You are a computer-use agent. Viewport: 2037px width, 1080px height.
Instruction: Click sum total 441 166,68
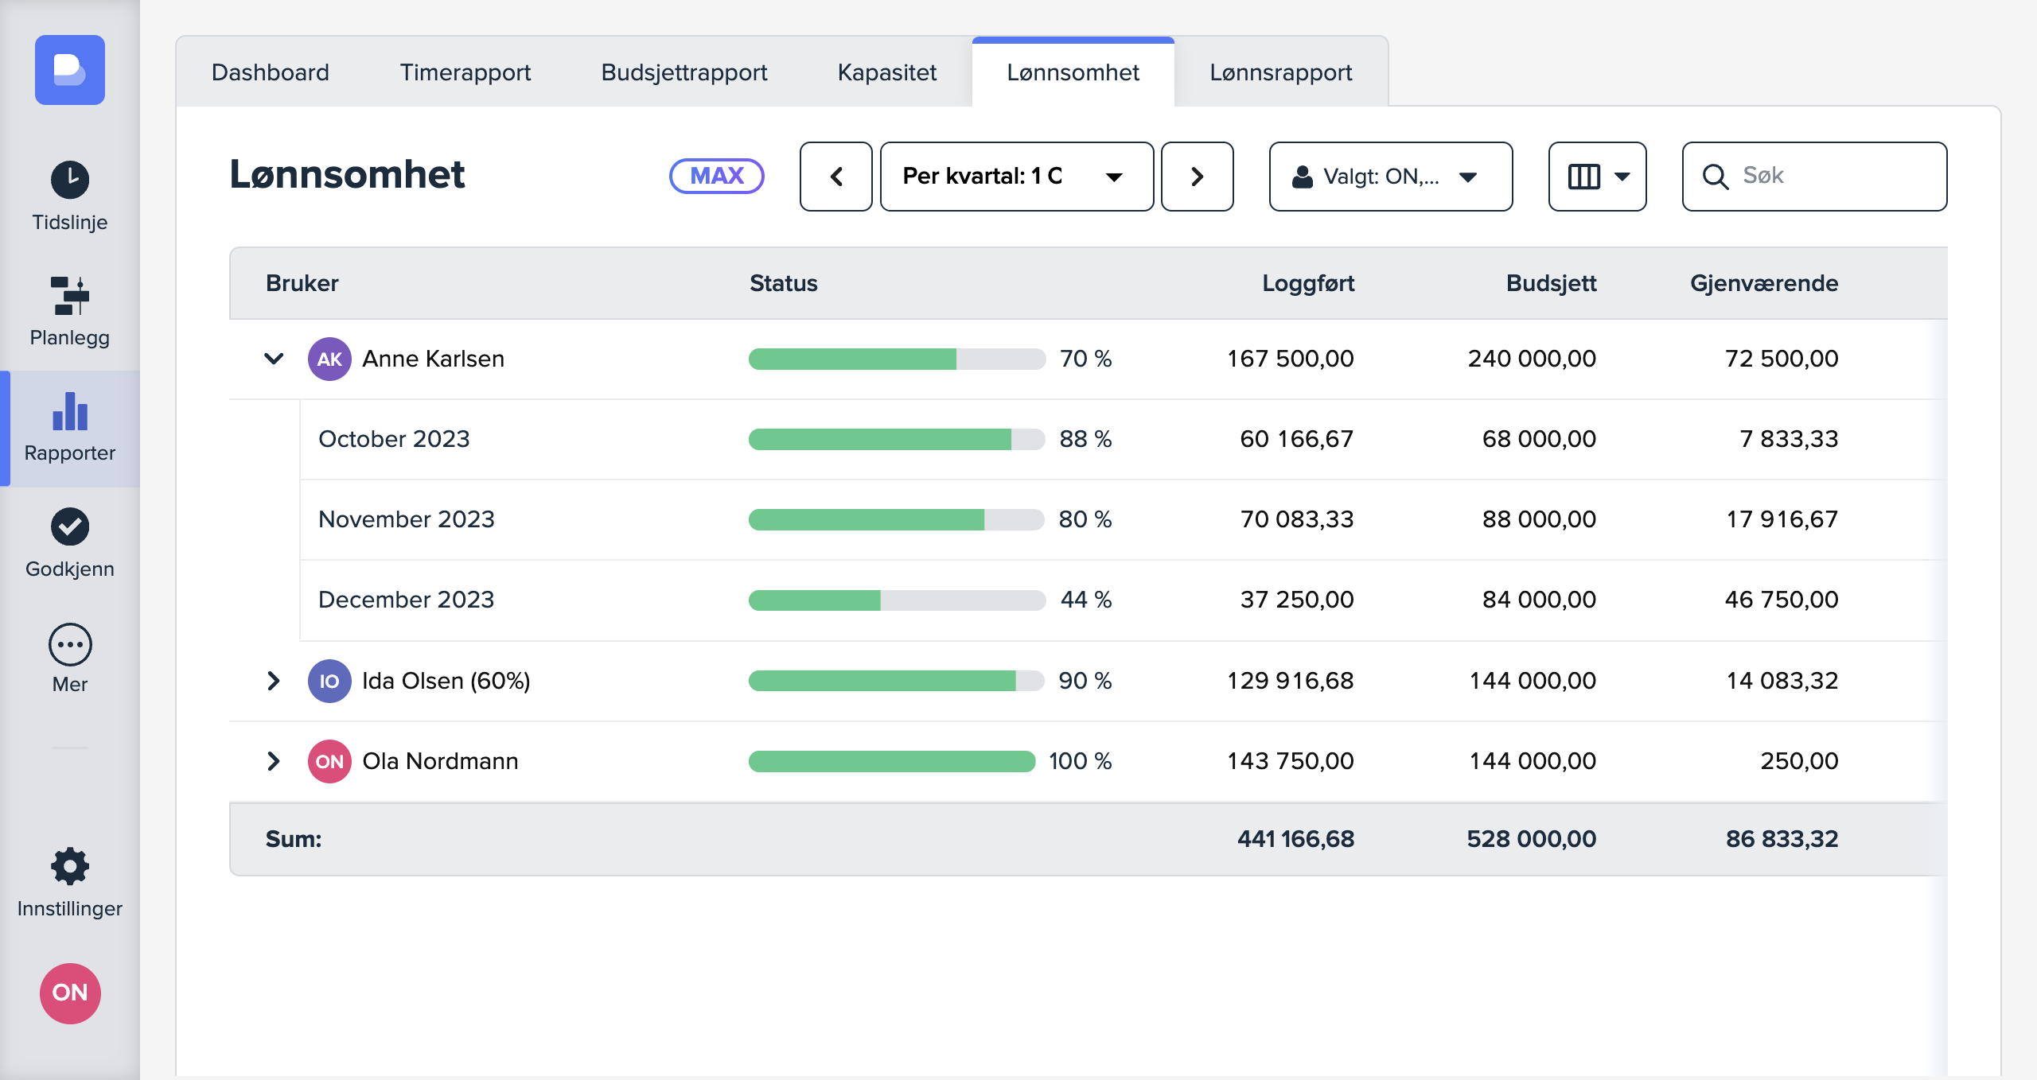tap(1295, 839)
